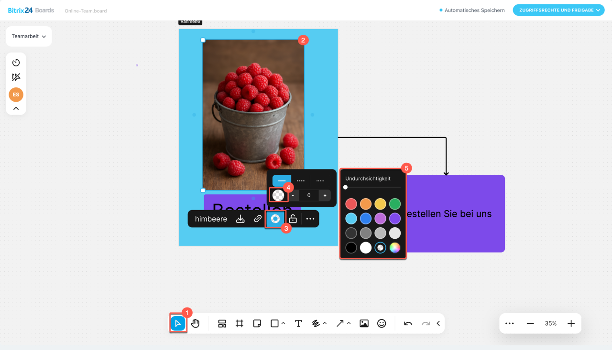Collapse the left side panel chevron
Image resolution: width=612 pixels, height=350 pixels.
point(16,108)
